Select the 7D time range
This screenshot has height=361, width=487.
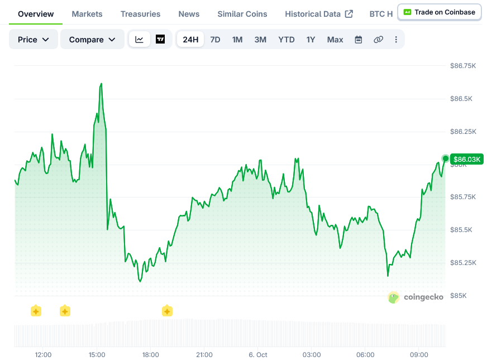pos(215,40)
